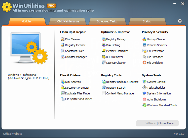Click the Registry Search magnifier icon
The image size is (188, 138).
[x=104, y=87]
